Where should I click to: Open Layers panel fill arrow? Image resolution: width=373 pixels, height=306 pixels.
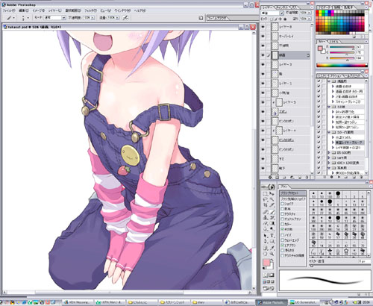(309, 19)
